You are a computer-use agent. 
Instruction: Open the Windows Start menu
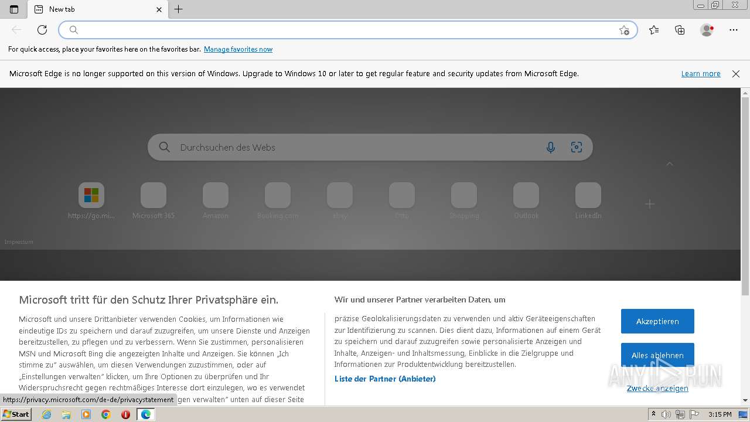click(16, 414)
